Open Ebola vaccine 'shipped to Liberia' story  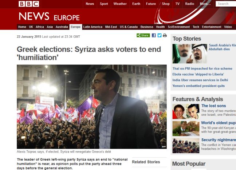point(198,74)
